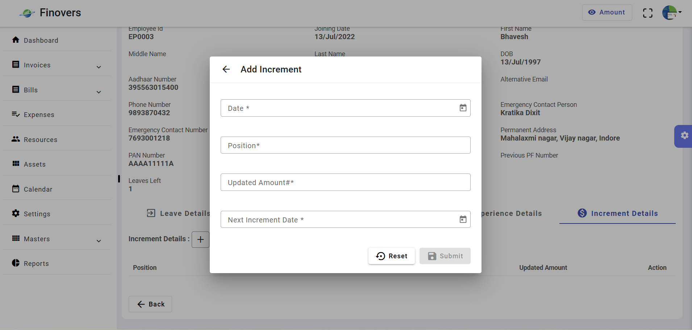Switch to the Increment Details tab
Screen dimensions: 692x330
(x=617, y=213)
